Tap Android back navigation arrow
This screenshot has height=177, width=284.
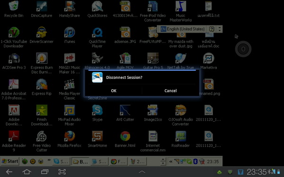pos(9,172)
